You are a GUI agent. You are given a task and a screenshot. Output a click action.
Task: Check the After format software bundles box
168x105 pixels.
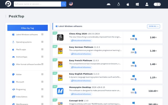(x=42, y=64)
